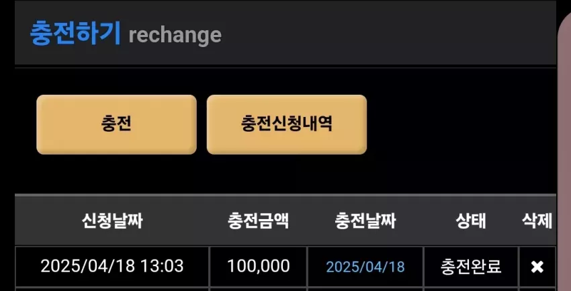Click the blue 2025/04/18 recharge date link
Viewport: 571px width, 291px height.
365,267
